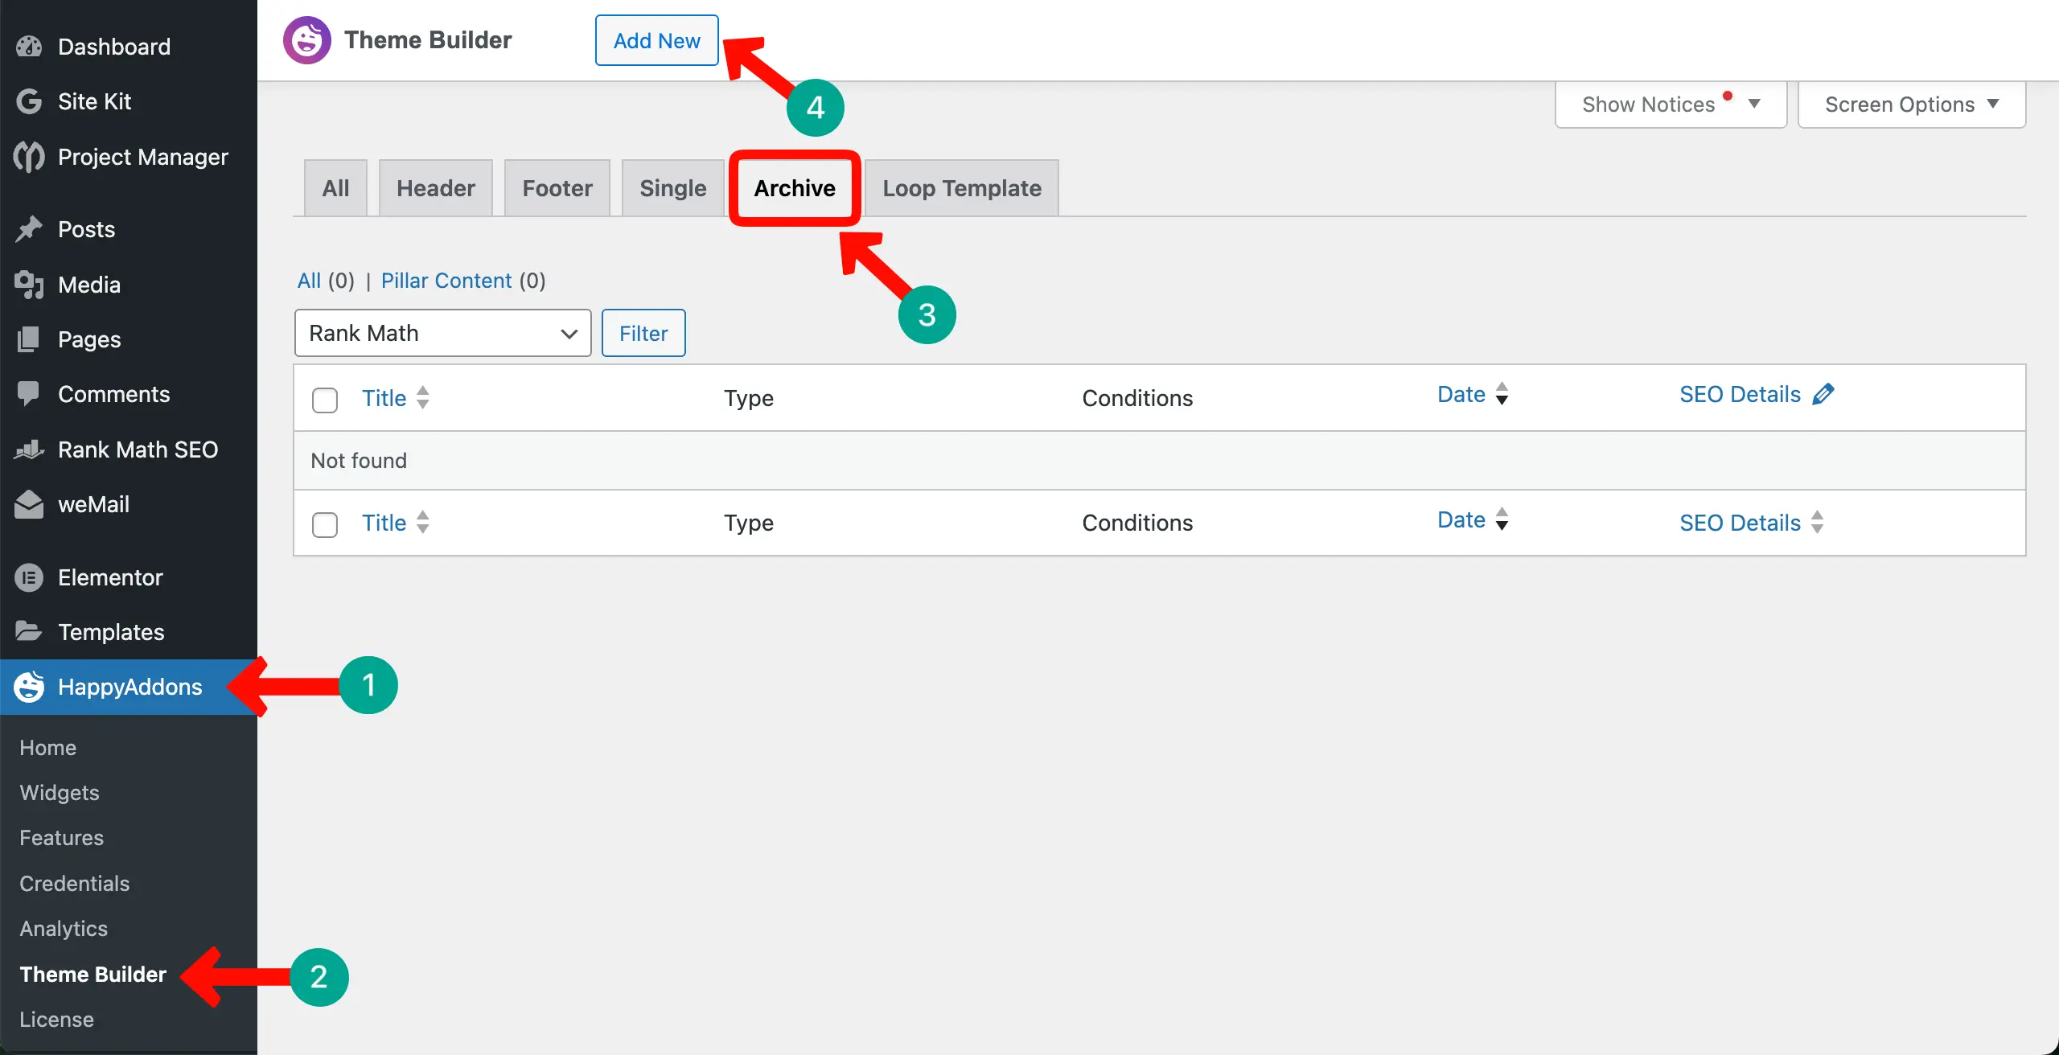
Task: Click the Conditions column header text
Action: click(x=1137, y=398)
